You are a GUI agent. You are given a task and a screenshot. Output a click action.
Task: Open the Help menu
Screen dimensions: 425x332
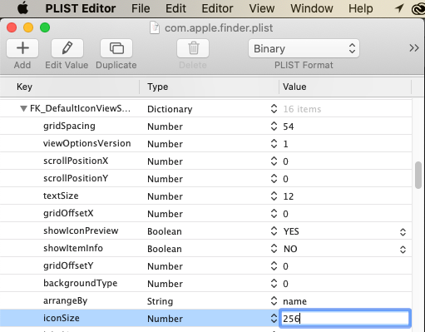pyautogui.click(x=361, y=8)
